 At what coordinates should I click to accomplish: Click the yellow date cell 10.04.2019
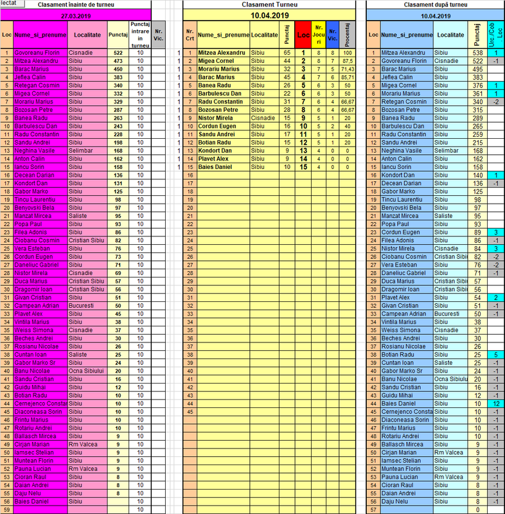(x=269, y=15)
